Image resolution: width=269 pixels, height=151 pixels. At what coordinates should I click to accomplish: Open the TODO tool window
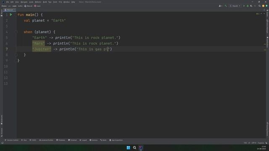(x=33, y=140)
